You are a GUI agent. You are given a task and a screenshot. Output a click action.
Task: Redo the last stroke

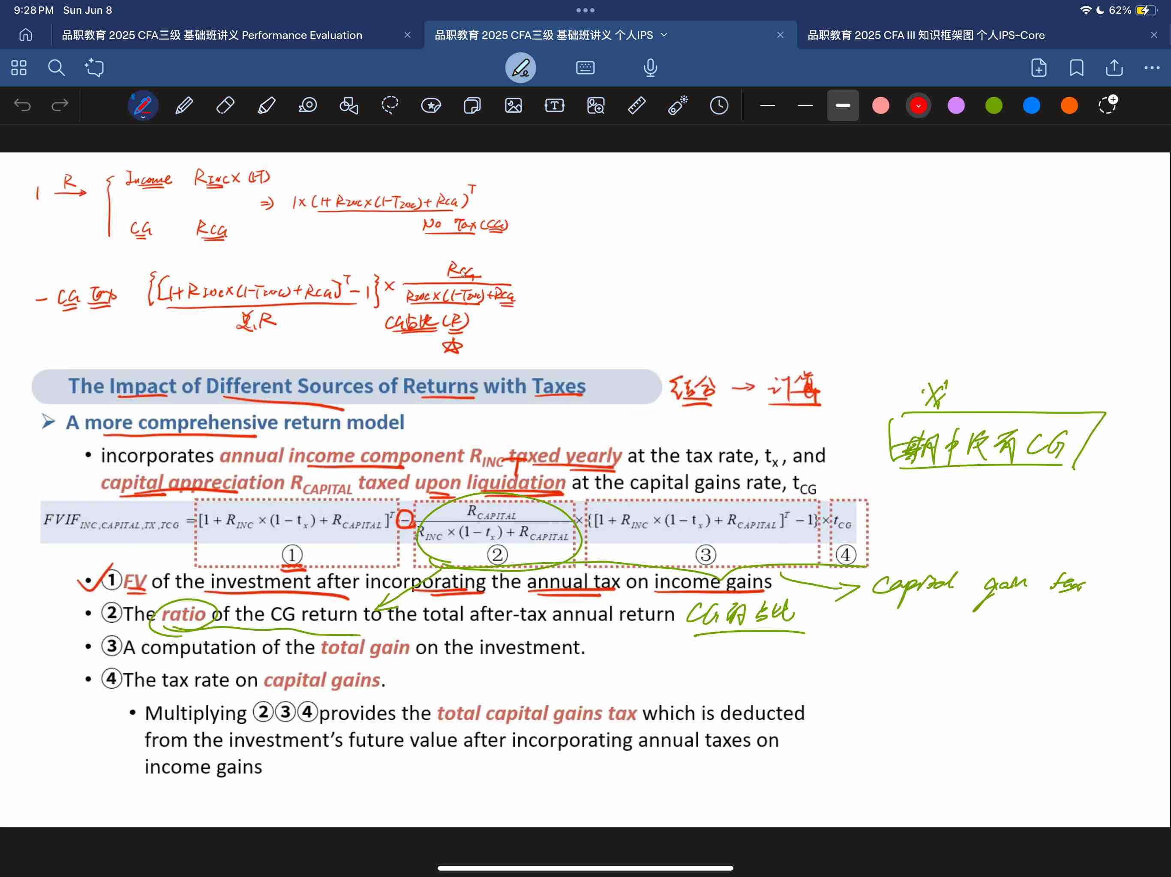click(60, 105)
